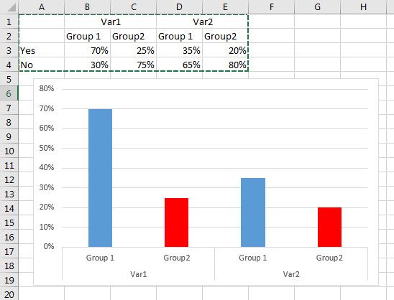
Task: Select the red 25% bar under Var1
Action: click(x=176, y=222)
